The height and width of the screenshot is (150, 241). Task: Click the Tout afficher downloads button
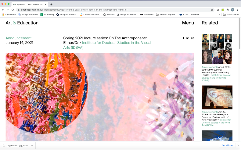227,145
